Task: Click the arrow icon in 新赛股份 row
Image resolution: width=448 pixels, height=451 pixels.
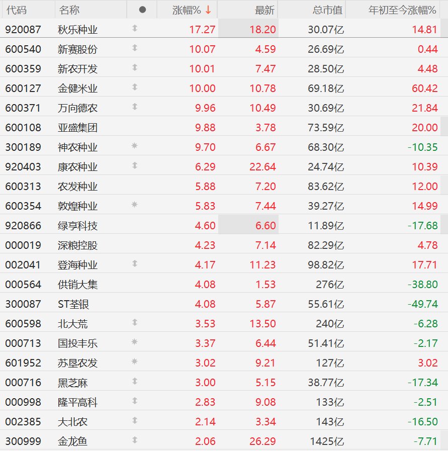Action: tap(135, 48)
